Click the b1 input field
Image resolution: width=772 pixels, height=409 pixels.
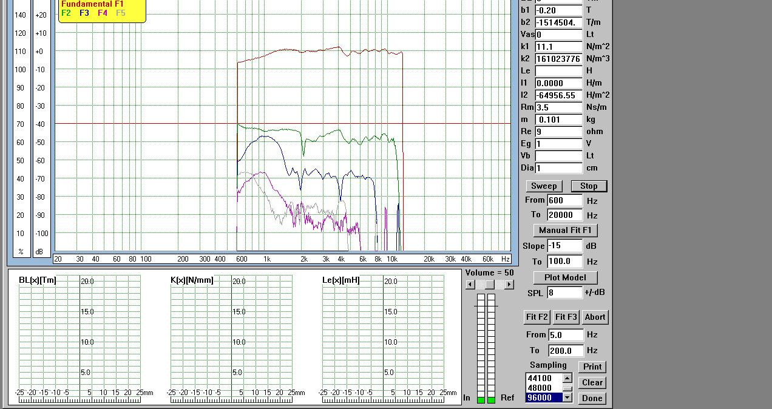[558, 10]
